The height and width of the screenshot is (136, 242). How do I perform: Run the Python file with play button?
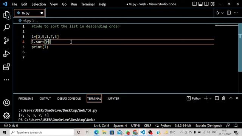[x=218, y=13]
